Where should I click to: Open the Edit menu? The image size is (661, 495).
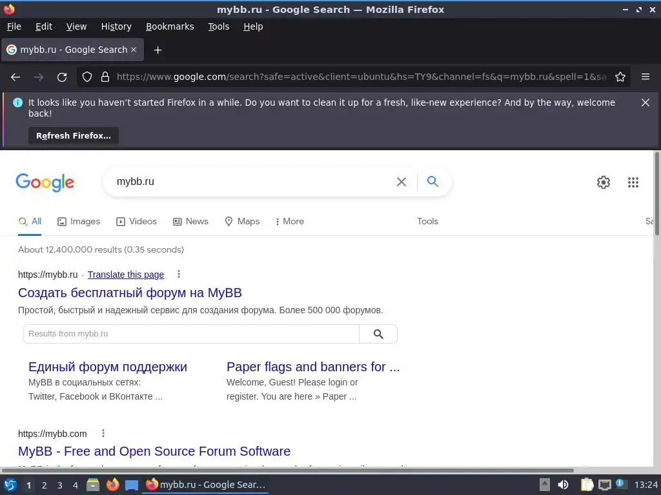click(x=44, y=26)
